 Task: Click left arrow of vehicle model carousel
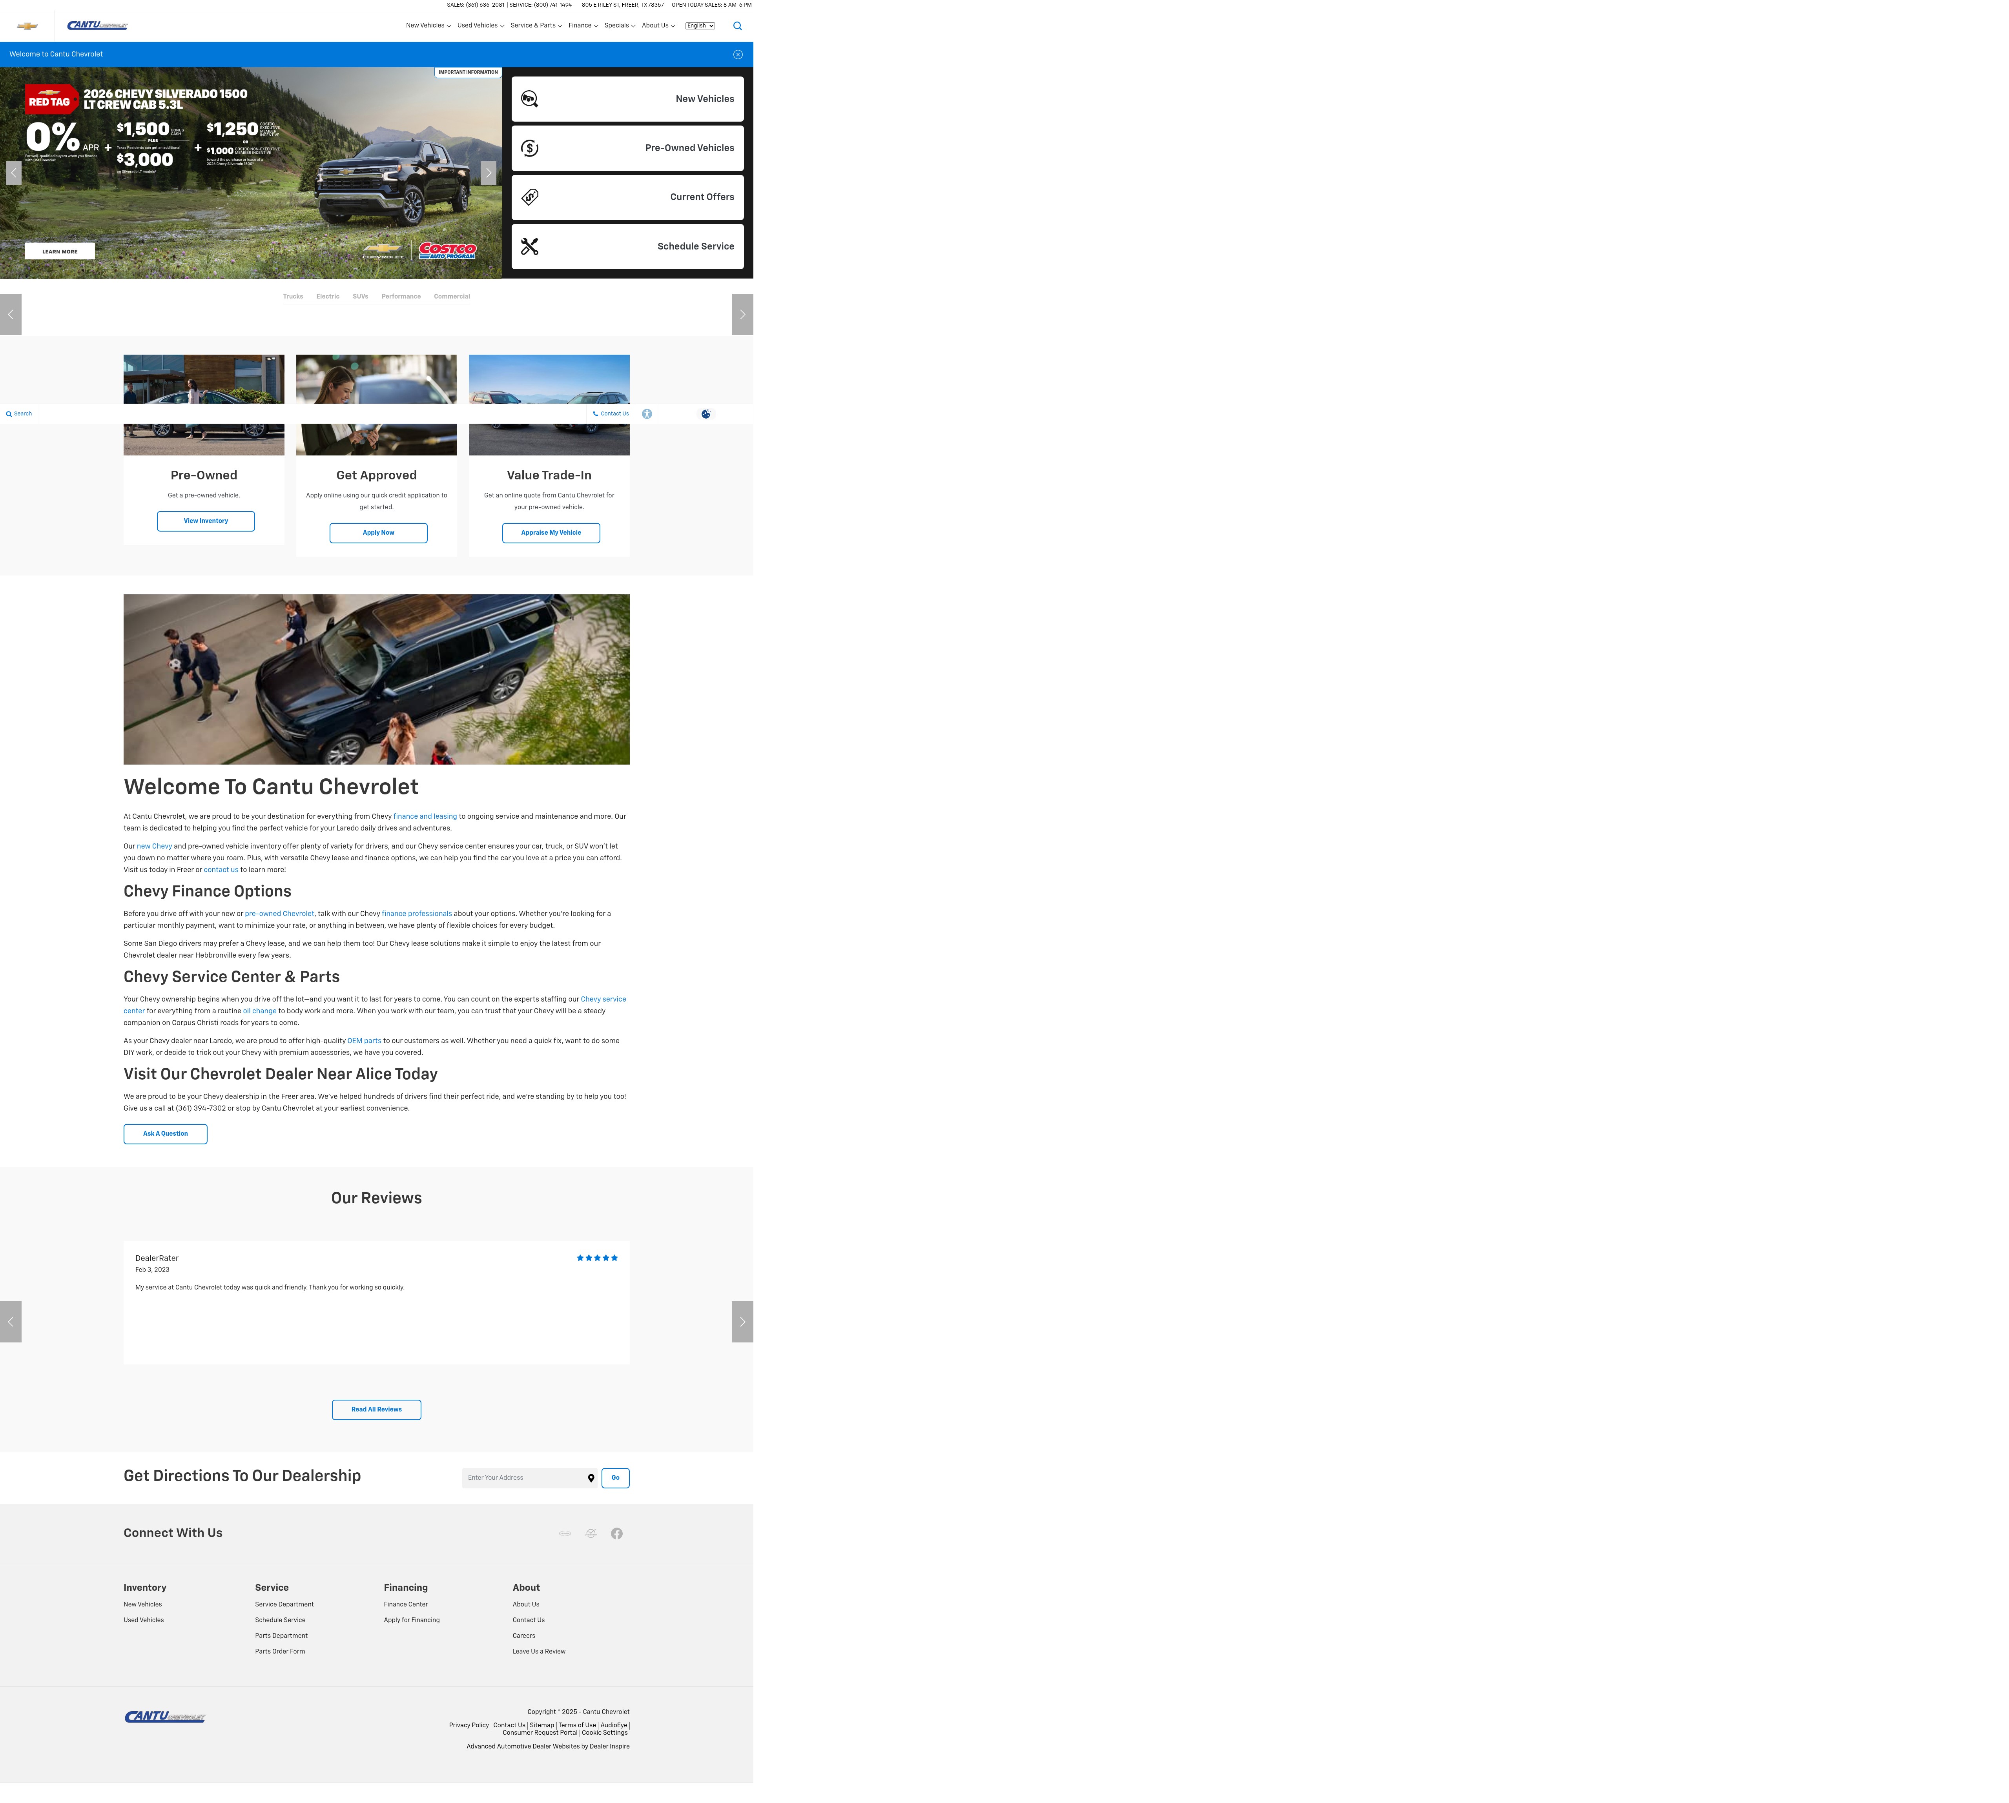[x=11, y=314]
